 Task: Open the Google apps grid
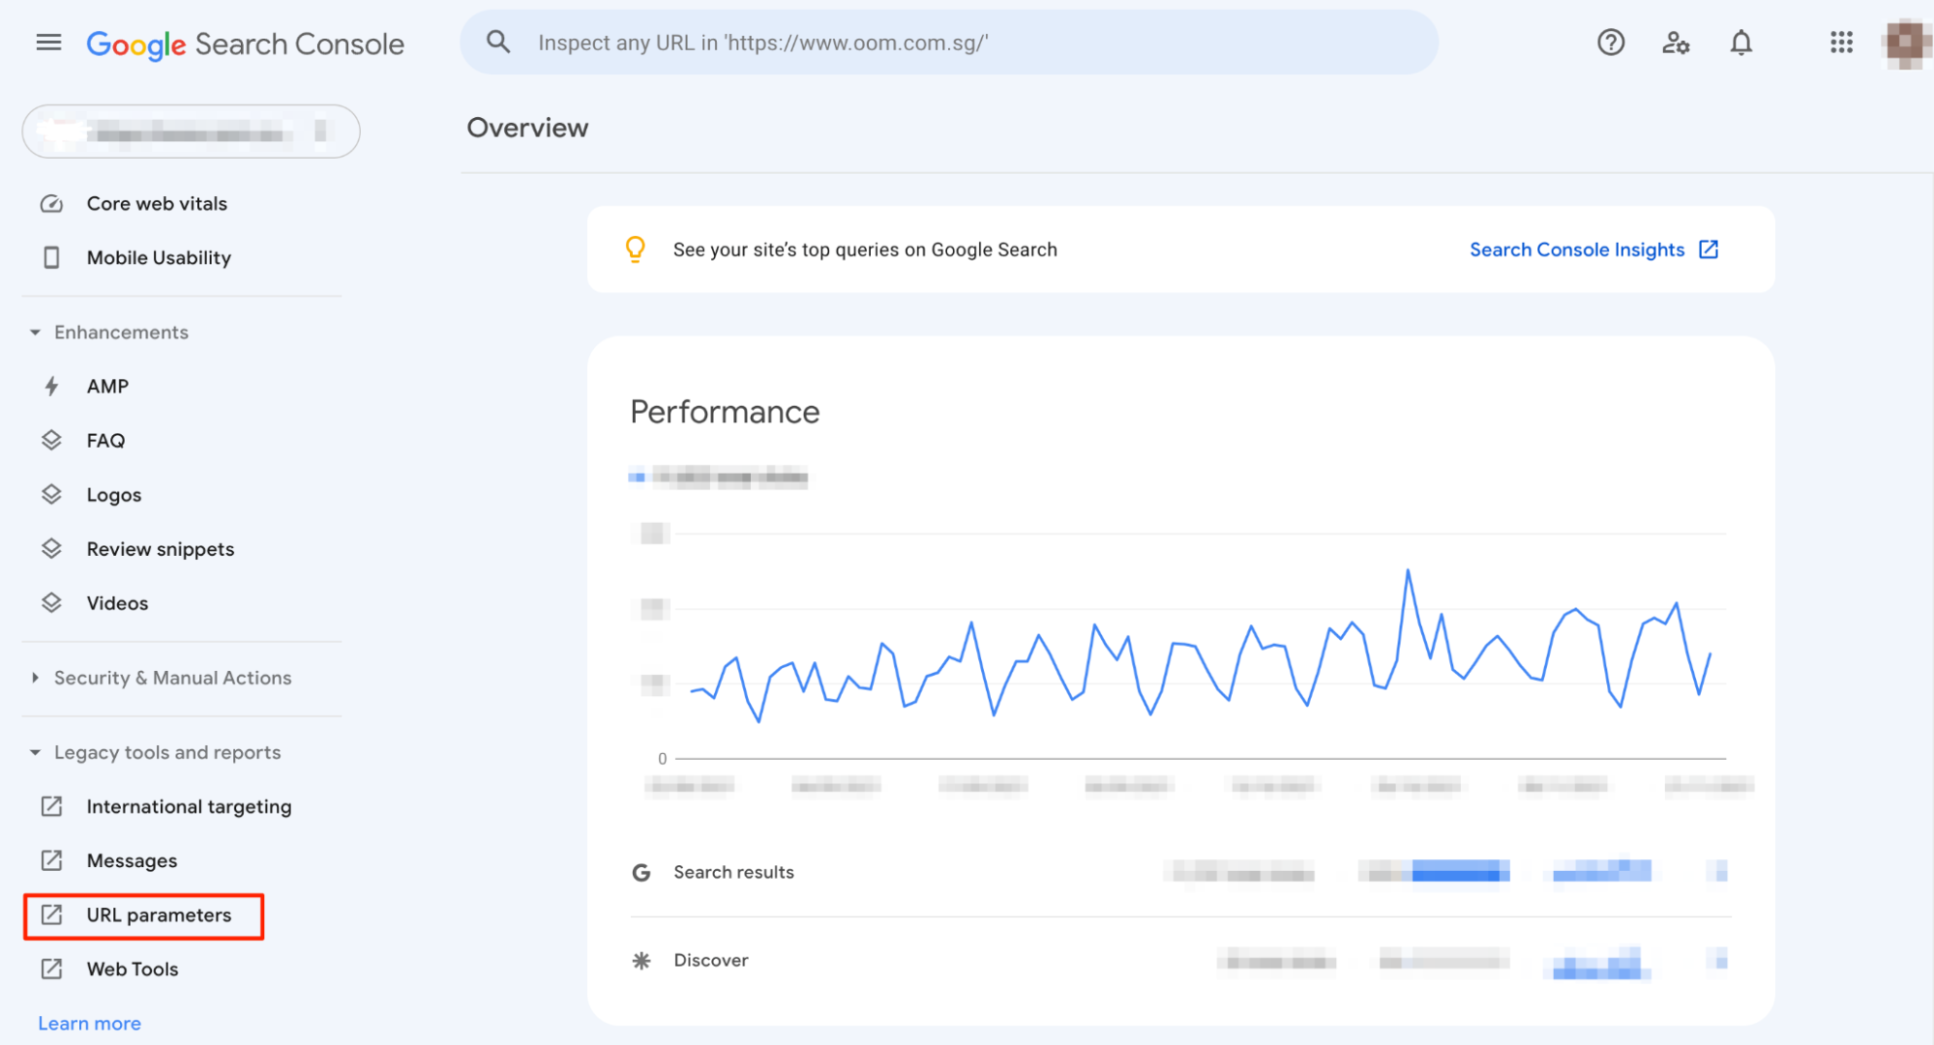pyautogui.click(x=1841, y=43)
